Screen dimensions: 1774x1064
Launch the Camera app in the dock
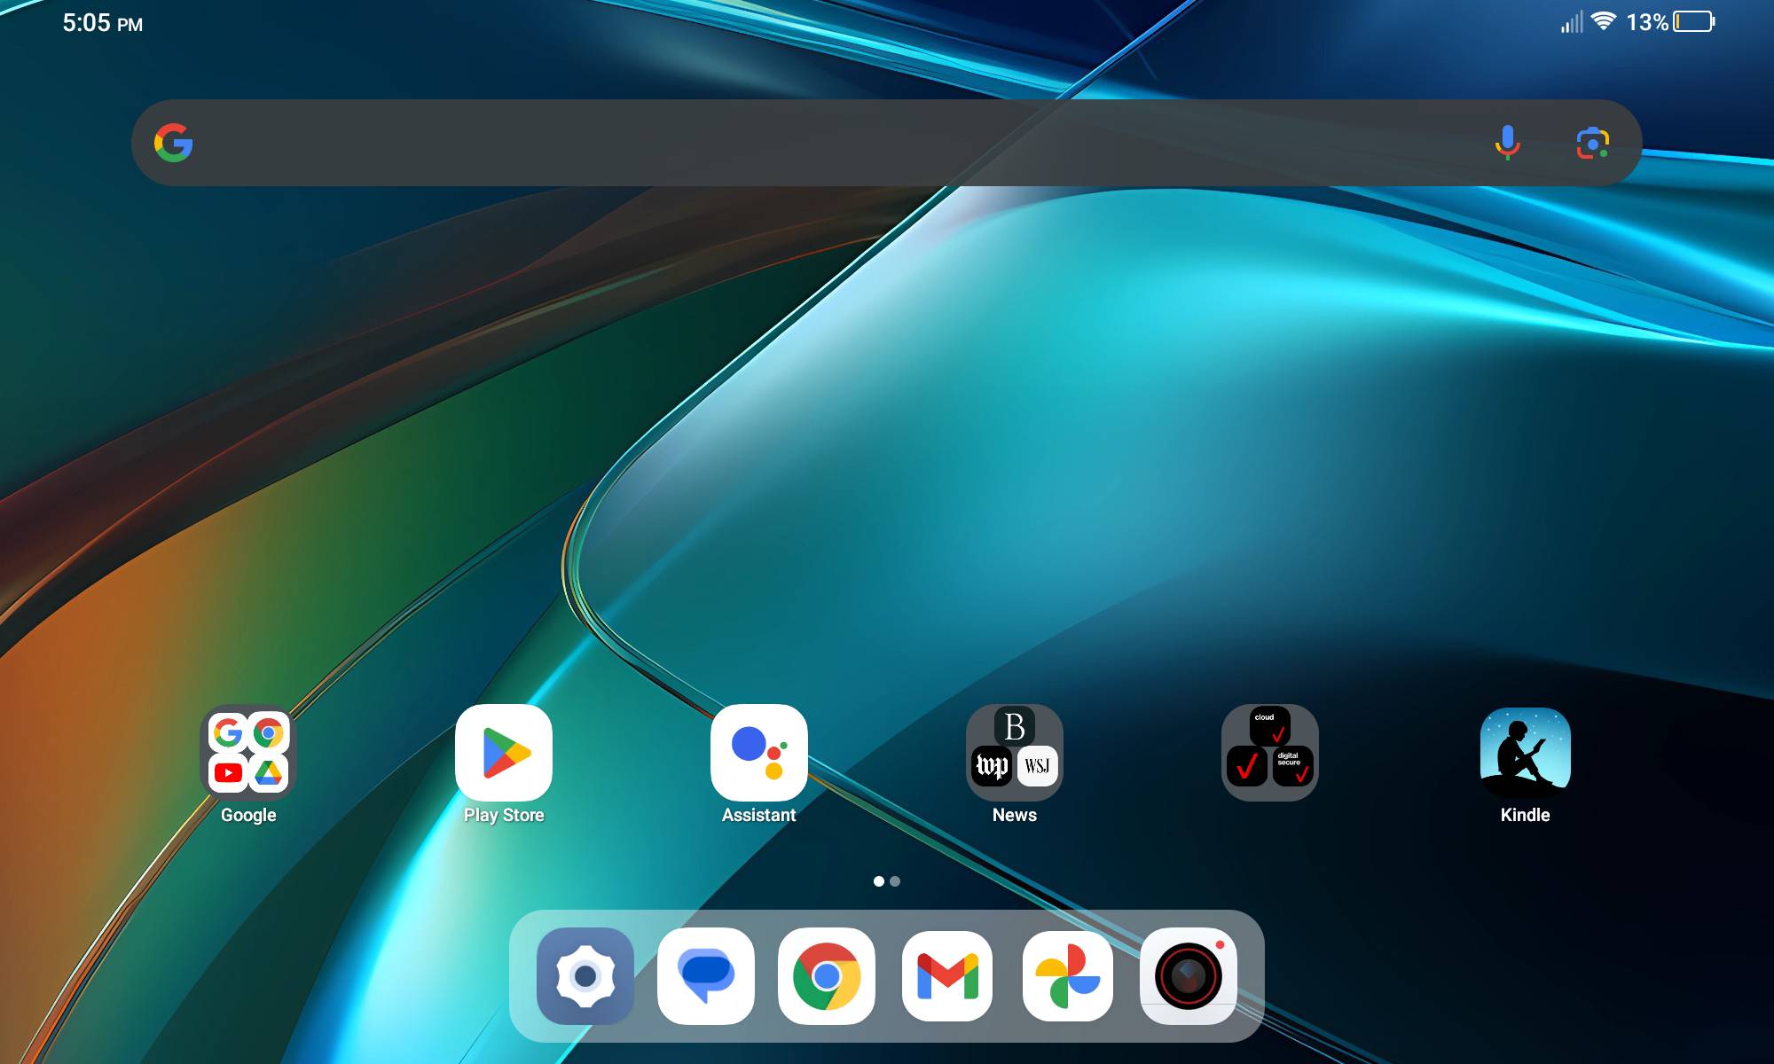tap(1189, 978)
